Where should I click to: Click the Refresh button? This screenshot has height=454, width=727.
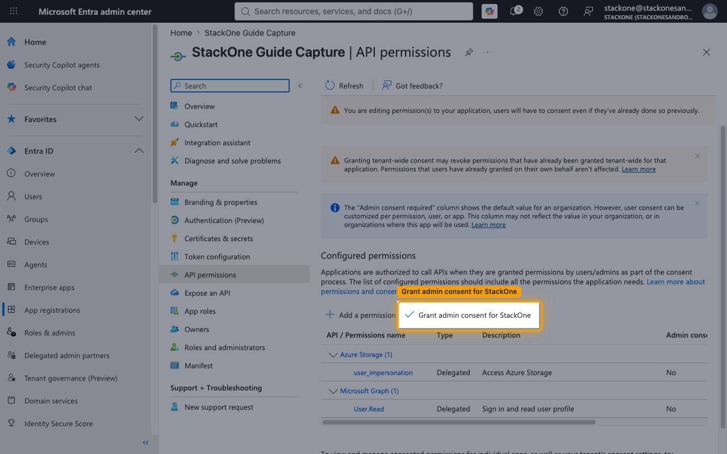click(344, 86)
